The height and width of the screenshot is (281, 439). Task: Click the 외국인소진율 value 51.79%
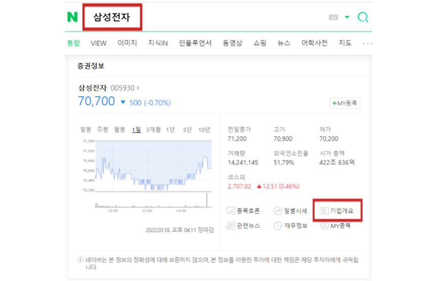[x=284, y=163]
